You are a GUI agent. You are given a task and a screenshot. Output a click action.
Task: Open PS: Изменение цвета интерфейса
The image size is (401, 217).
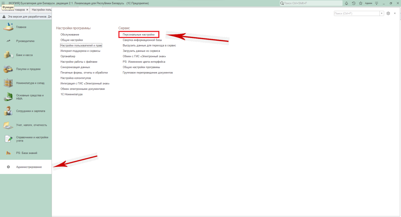click(x=144, y=61)
